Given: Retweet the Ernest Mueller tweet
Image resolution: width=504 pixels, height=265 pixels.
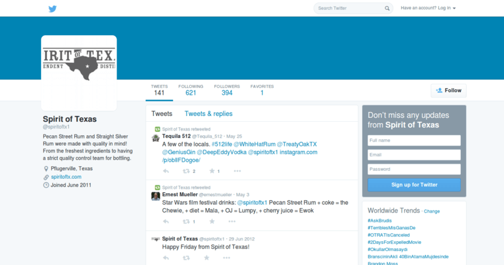Looking at the screenshot, I should point(186,221).
